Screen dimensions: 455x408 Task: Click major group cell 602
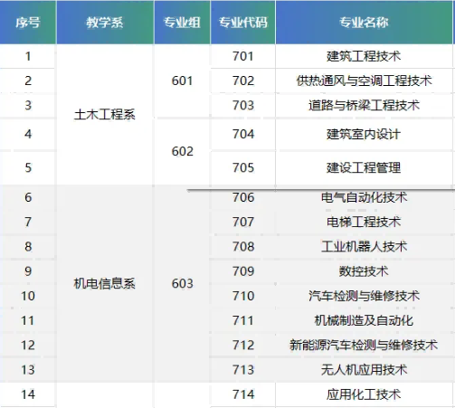[x=182, y=151]
